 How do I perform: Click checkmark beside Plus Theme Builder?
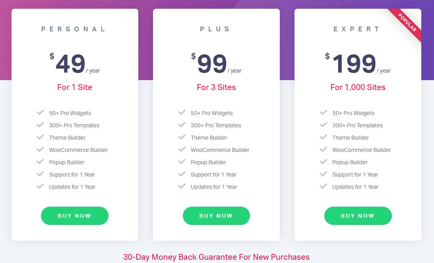pos(182,137)
